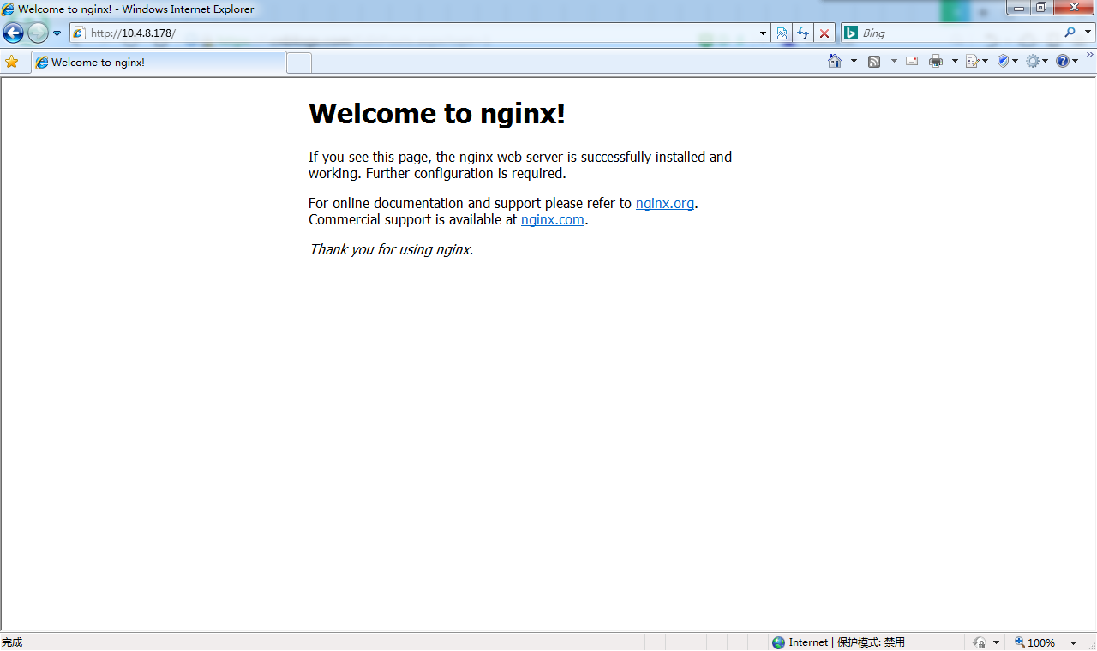Open the Page menu icon
The width and height of the screenshot is (1097, 651).
point(977,61)
